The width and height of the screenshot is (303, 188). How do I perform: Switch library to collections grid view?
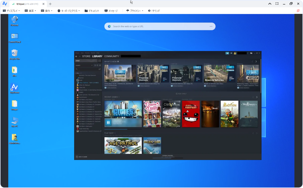[100, 61]
